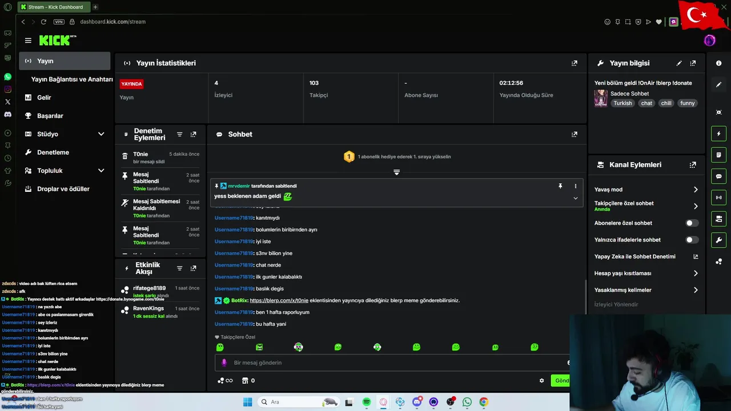The height and width of the screenshot is (411, 731).
Task: Click the pencil edit icon in the right rail
Action: pos(719,84)
